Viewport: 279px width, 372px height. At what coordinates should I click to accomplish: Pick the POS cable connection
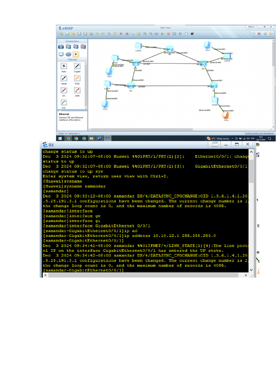(x=77, y=78)
